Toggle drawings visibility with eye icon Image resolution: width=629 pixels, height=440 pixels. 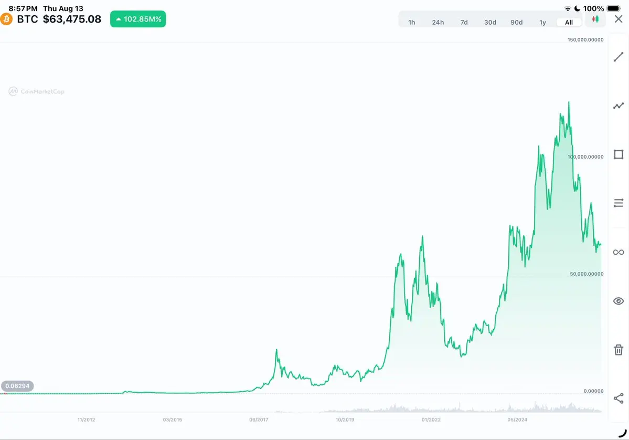[x=618, y=301]
